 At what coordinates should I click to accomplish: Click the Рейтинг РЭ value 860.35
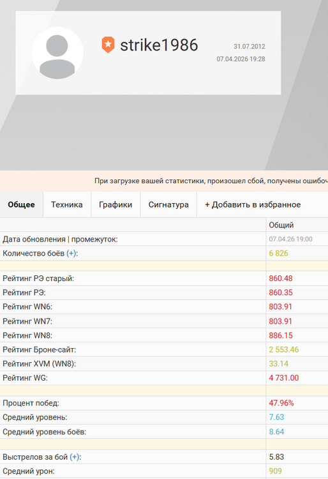click(281, 293)
